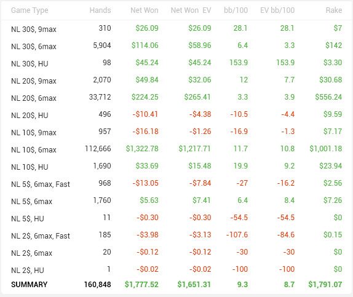This screenshot has width=353, height=297.
Task: Select the NL 20$, 9max row label
Action: pyautogui.click(x=34, y=81)
